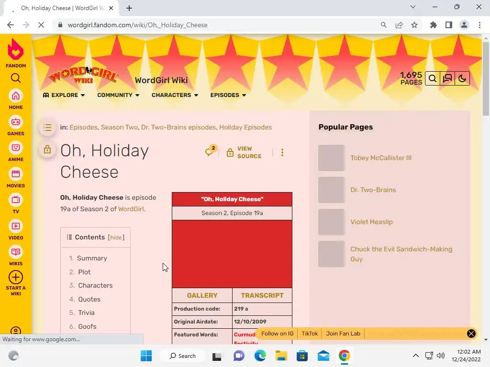Close the Oh, Holiday Cheese tab

click(x=111, y=8)
